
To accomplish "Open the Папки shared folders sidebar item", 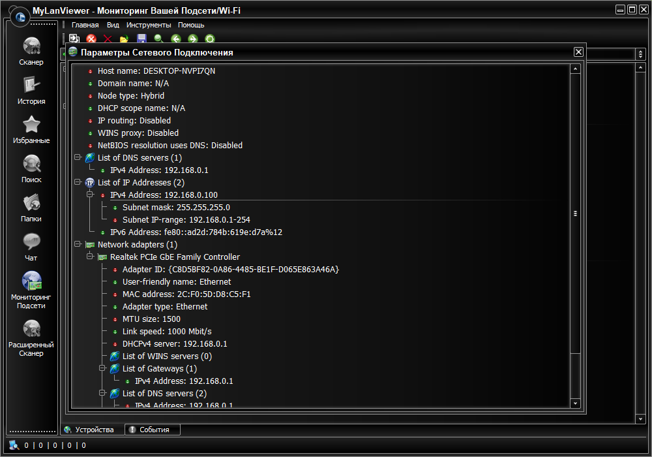I will [x=31, y=208].
